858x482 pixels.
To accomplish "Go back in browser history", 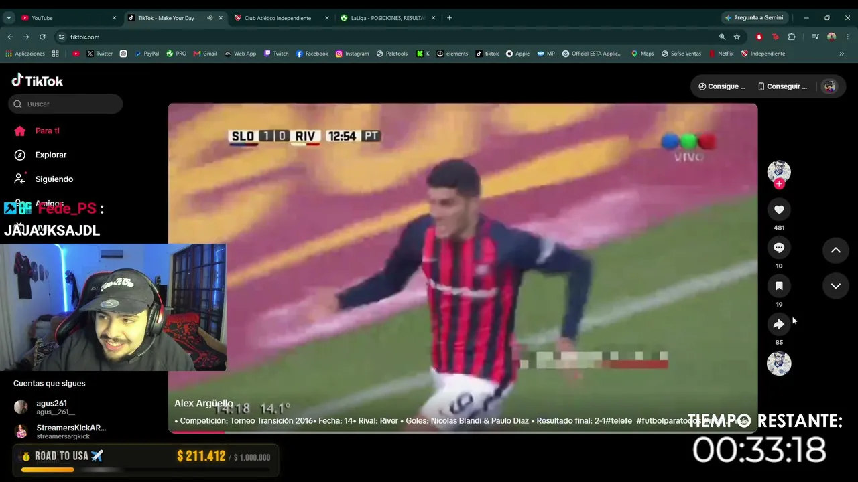I will (x=10, y=37).
